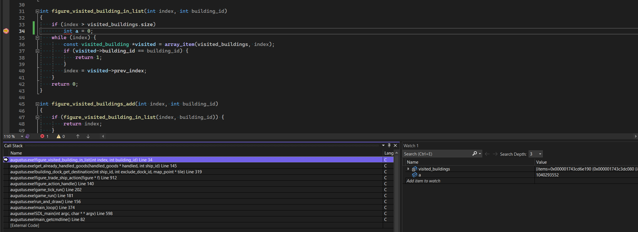Click the Lang column header in Call Stack
This screenshot has height=232, width=638.
tap(389, 153)
